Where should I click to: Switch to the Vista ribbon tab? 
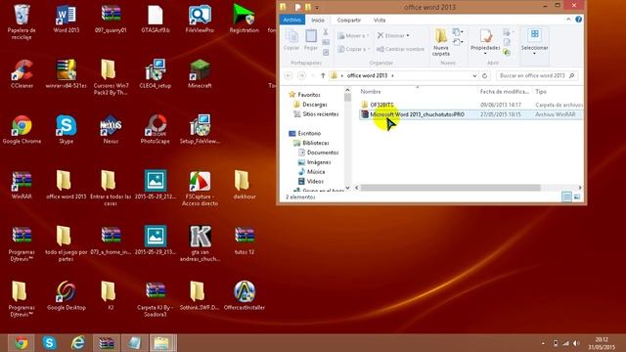coord(380,20)
